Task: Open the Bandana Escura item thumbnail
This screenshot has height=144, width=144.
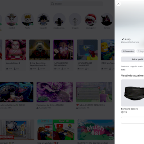Action: click(x=132, y=93)
